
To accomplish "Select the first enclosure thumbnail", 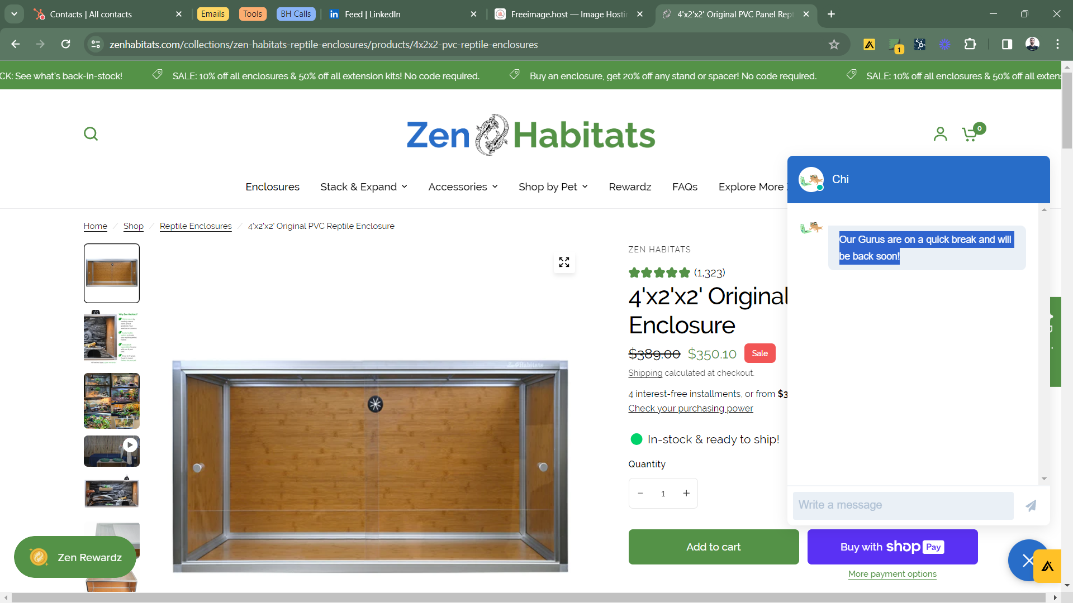I will tap(112, 274).
